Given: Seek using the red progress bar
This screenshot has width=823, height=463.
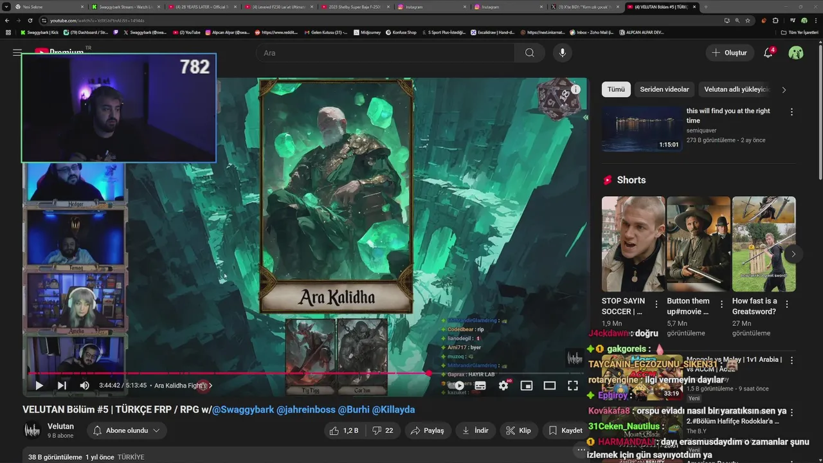Looking at the screenshot, I should pyautogui.click(x=305, y=373).
